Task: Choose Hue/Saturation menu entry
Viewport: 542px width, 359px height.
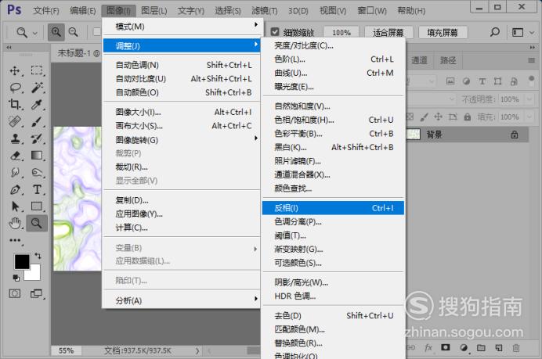Action: (333, 120)
